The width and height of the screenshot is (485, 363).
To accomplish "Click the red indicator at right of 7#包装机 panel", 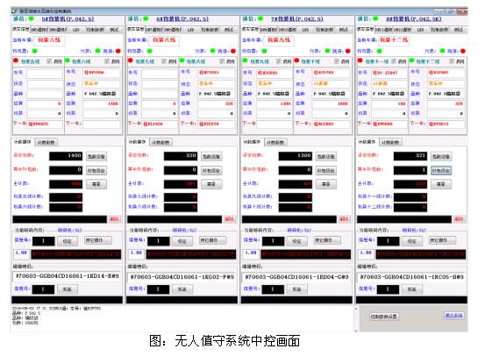I will (x=348, y=51).
